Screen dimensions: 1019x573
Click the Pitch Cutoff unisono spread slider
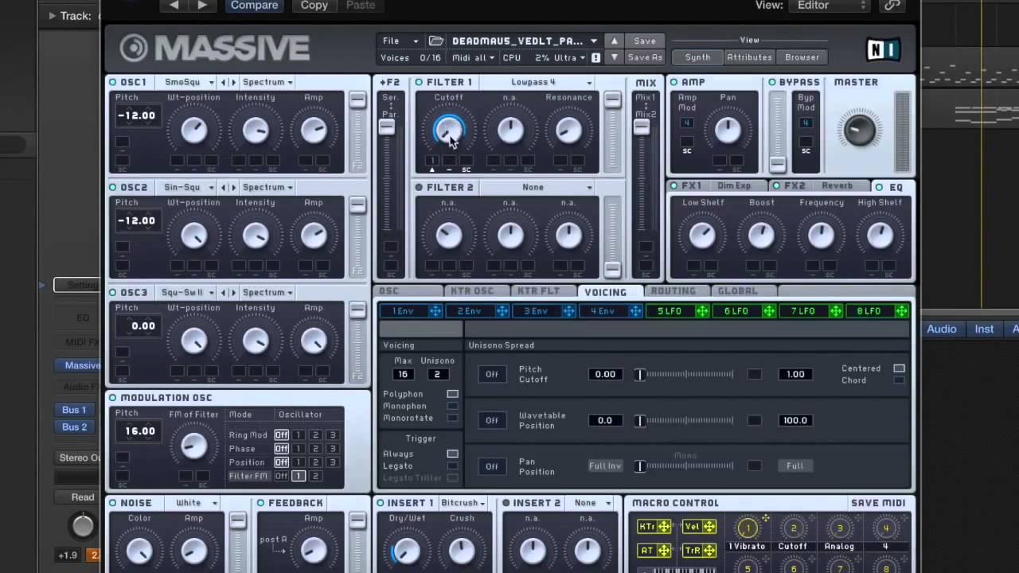(685, 374)
